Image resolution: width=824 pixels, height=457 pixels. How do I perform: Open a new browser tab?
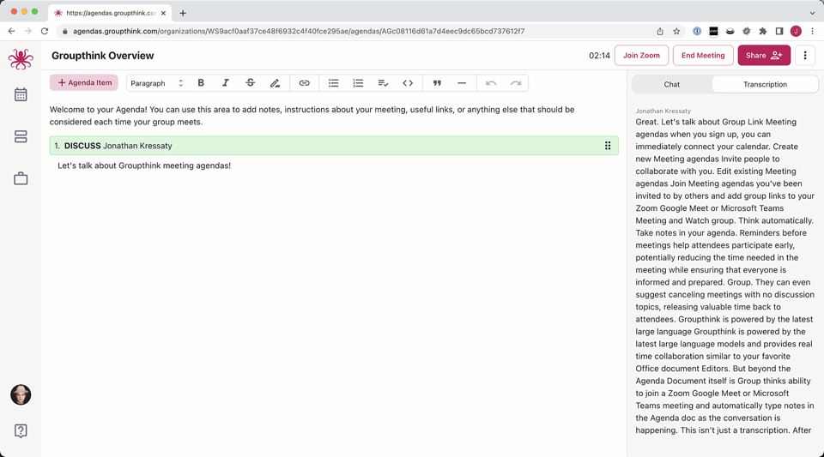coord(183,13)
